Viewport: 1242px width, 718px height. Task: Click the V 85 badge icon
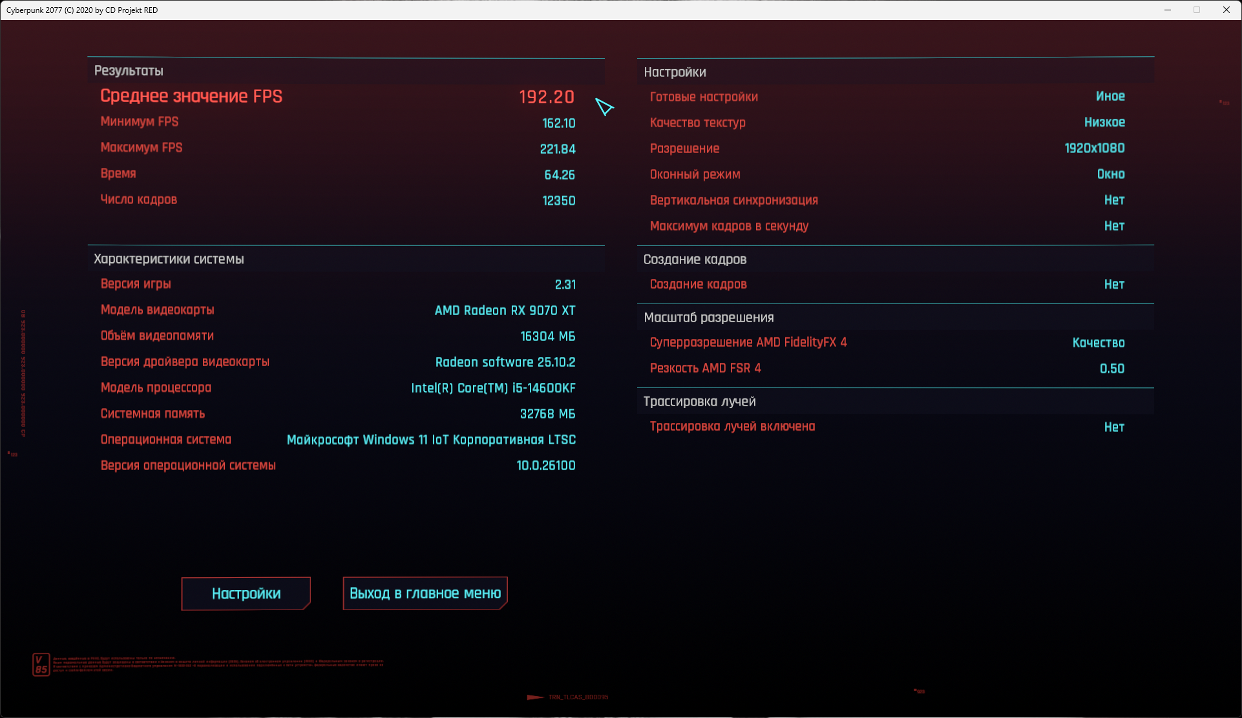pyautogui.click(x=41, y=664)
